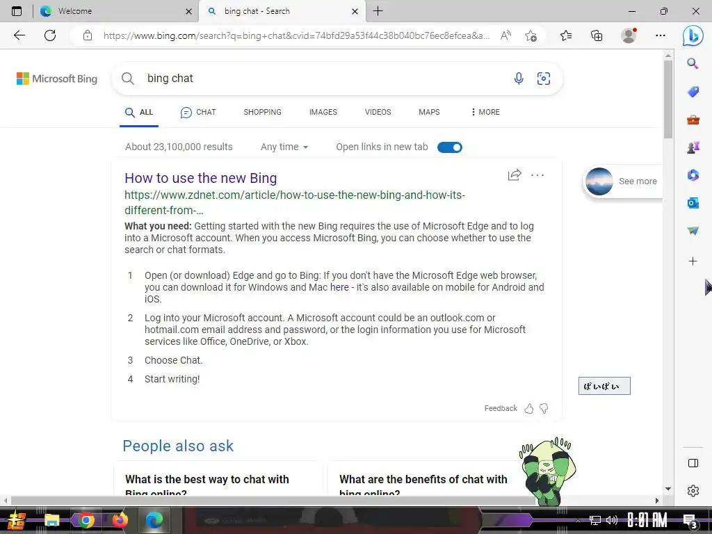This screenshot has height=534, width=712.
Task: Open the Tools briefcase sidebar icon
Action: point(693,120)
